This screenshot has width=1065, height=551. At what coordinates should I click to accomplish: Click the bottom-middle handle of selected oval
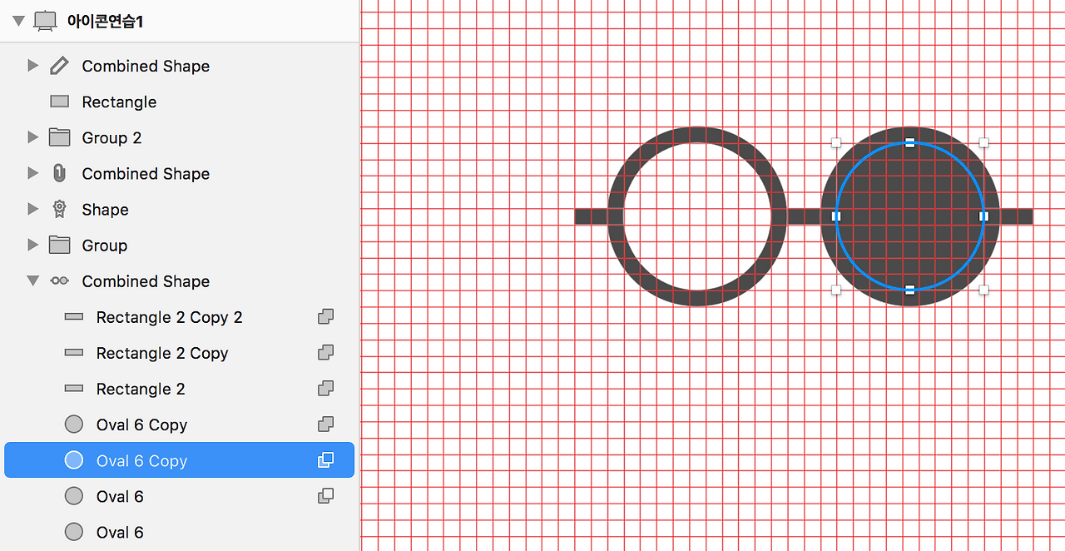pyautogui.click(x=909, y=290)
